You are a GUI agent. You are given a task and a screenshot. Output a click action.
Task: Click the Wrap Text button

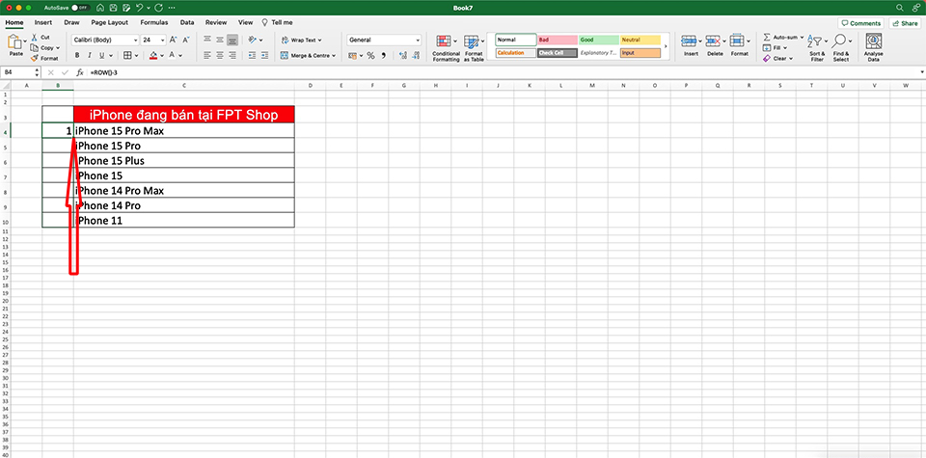coord(301,40)
